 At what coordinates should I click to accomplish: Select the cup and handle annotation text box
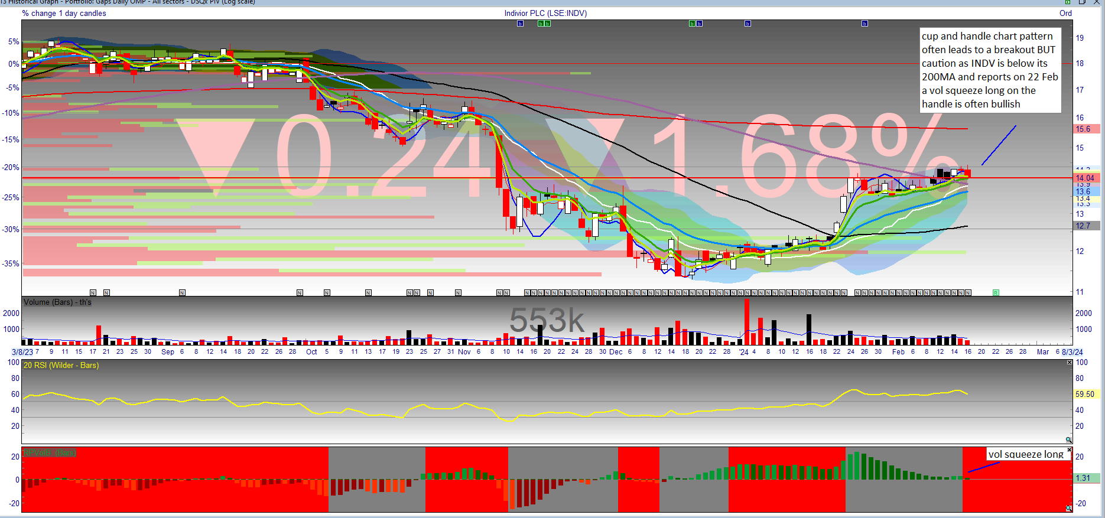(990, 70)
